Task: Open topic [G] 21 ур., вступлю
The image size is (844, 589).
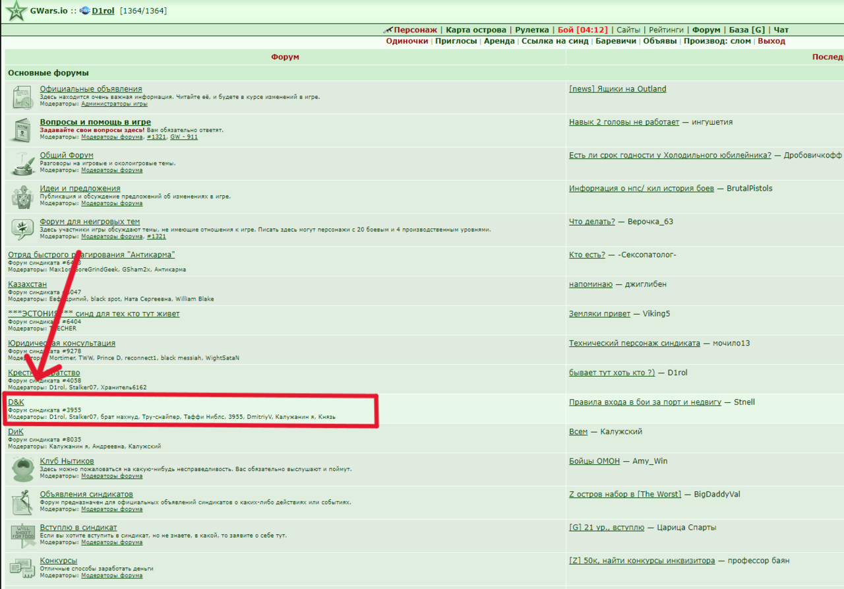Action: point(607,527)
